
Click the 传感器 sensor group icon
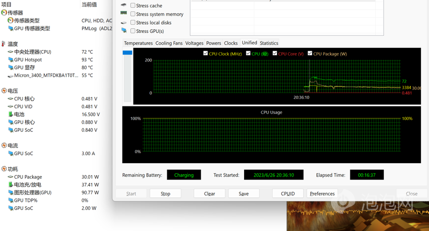coord(4,13)
